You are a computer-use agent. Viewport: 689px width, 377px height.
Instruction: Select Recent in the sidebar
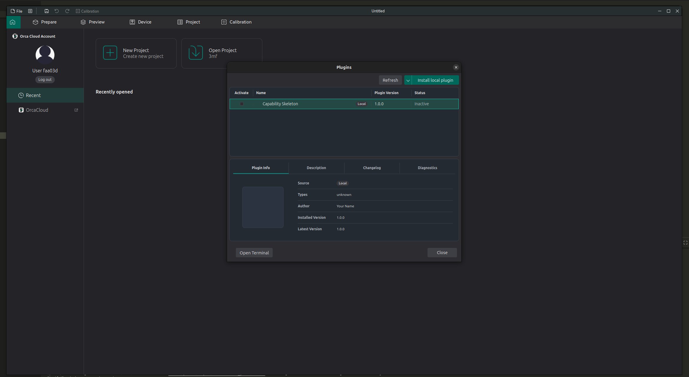tap(45, 95)
